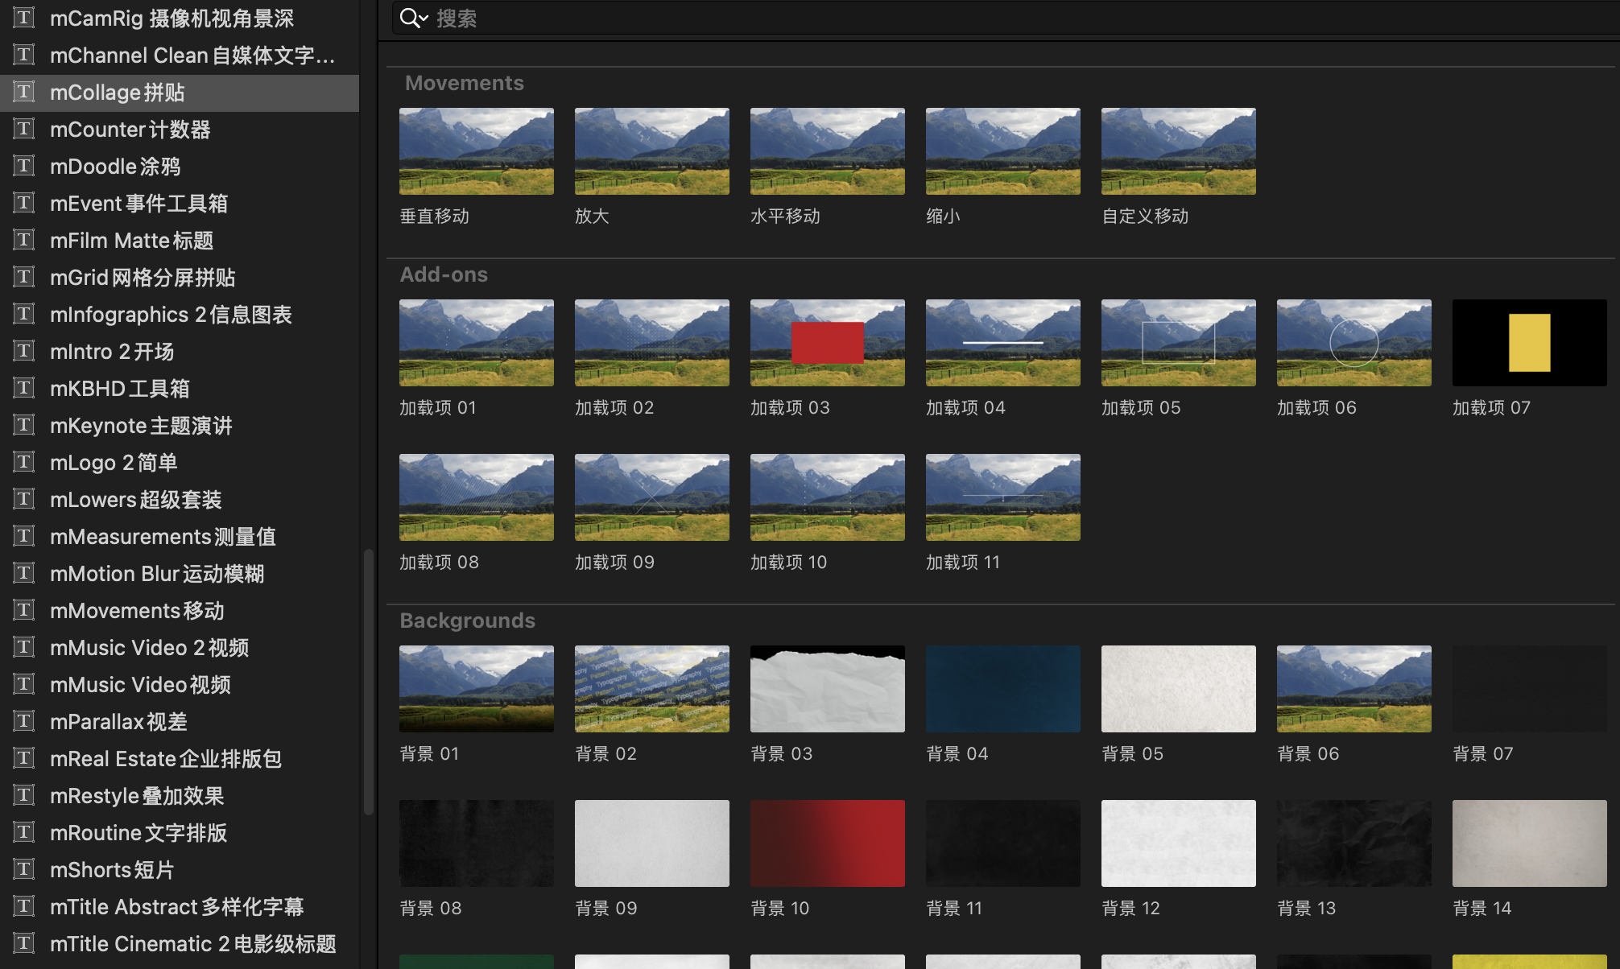Viewport: 1620px width, 969px height.
Task: Pick 背景 10 red gradient background
Action: [x=828, y=843]
